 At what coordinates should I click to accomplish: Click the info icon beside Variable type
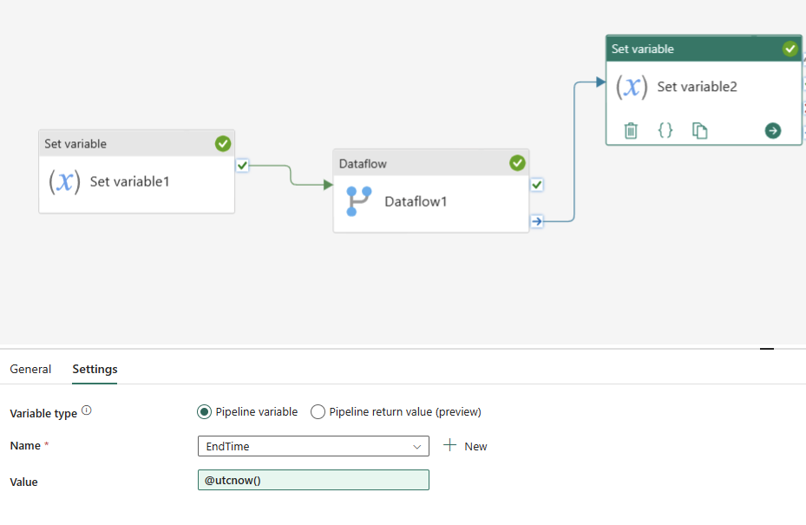pyautogui.click(x=87, y=411)
